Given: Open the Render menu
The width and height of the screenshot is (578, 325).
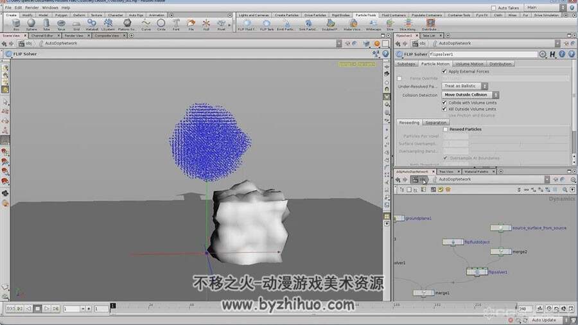Looking at the screenshot, I should [31, 7].
